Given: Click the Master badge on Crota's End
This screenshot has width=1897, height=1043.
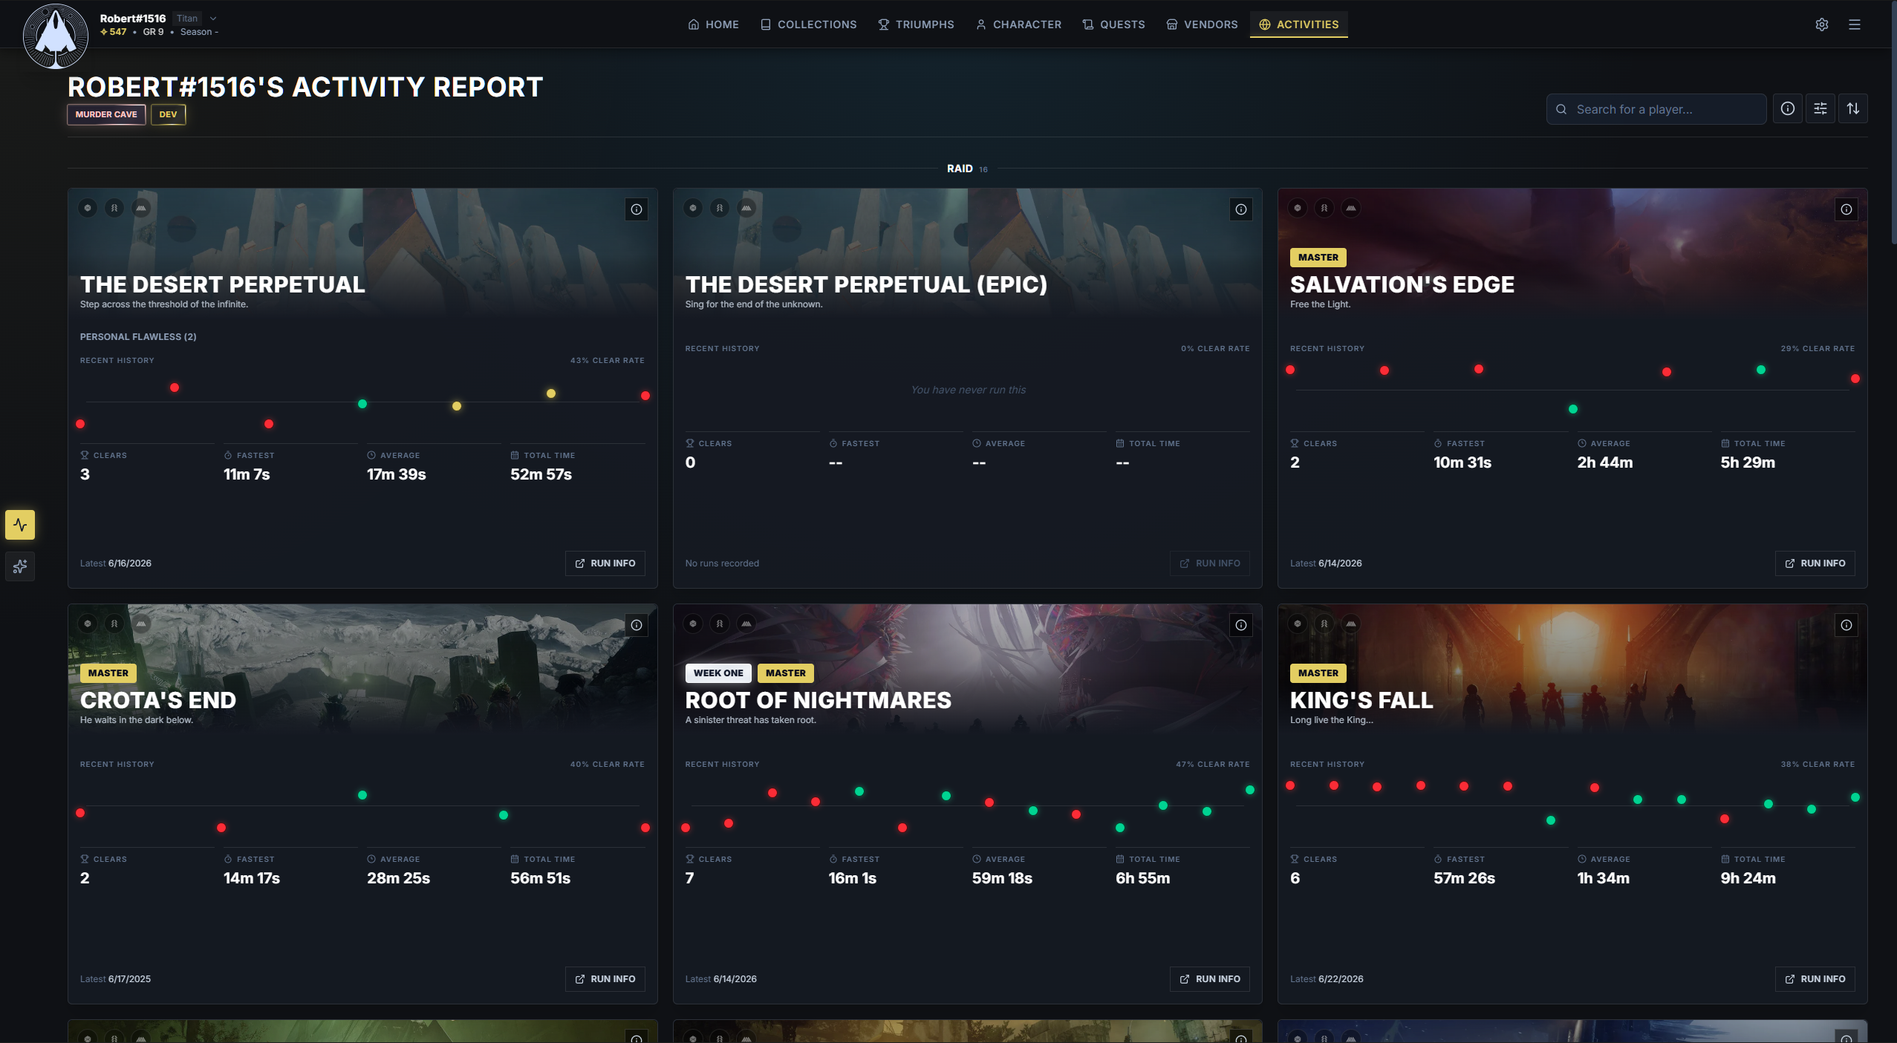Looking at the screenshot, I should [x=108, y=673].
